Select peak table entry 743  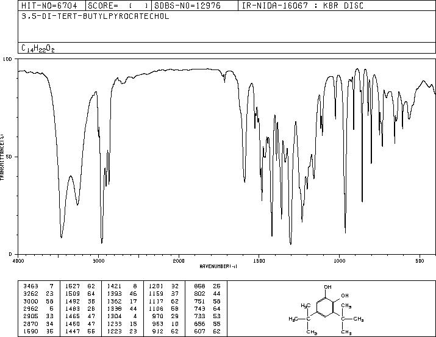tap(207, 308)
